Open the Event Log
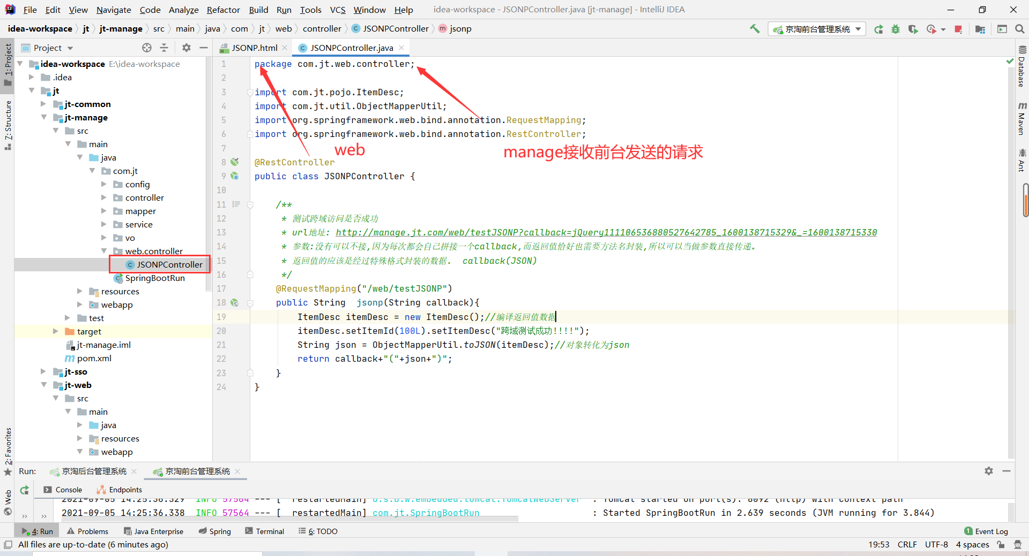This screenshot has height=556, width=1029. tap(986, 531)
